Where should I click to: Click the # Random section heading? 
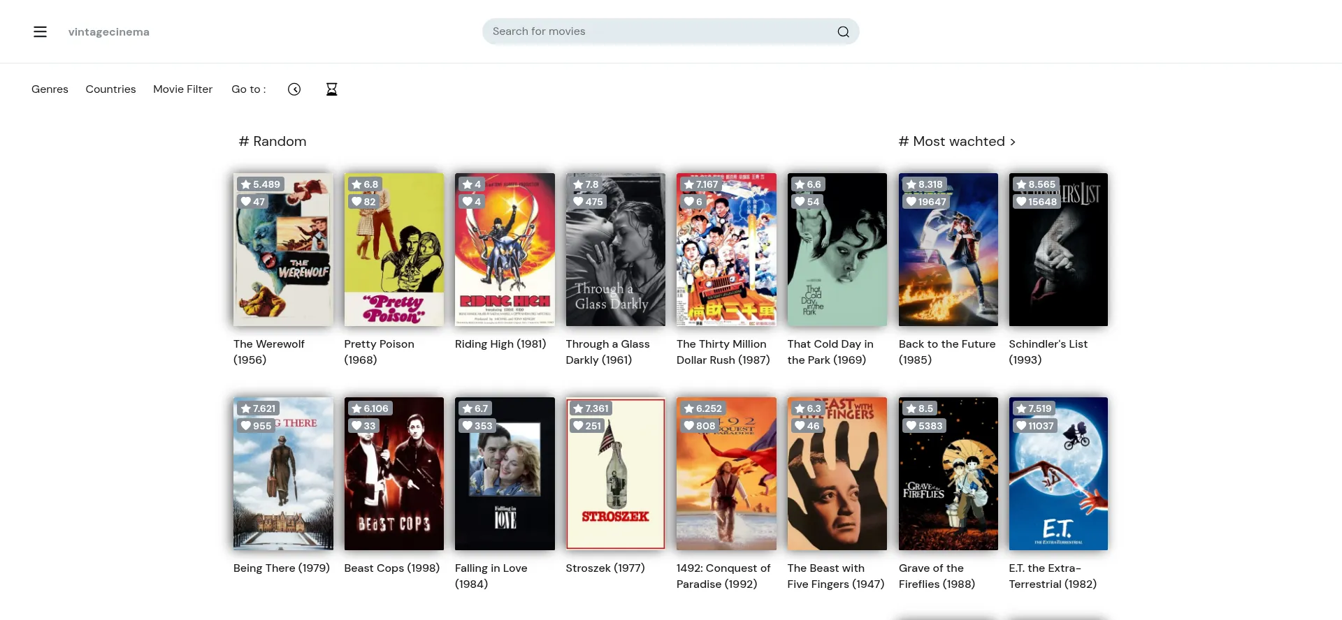[x=273, y=142]
